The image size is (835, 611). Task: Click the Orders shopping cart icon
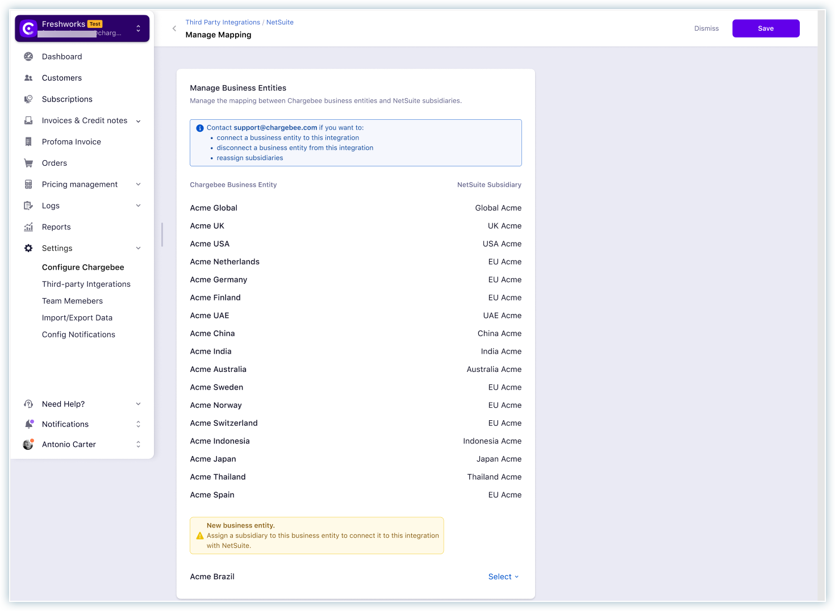coord(28,163)
